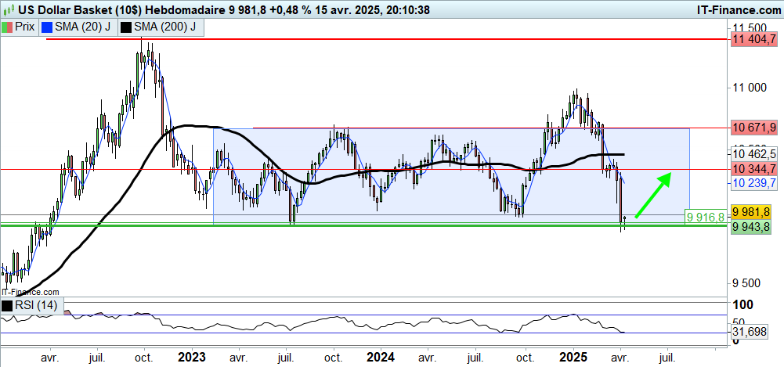Click the green upward arrow annotation

click(x=652, y=195)
